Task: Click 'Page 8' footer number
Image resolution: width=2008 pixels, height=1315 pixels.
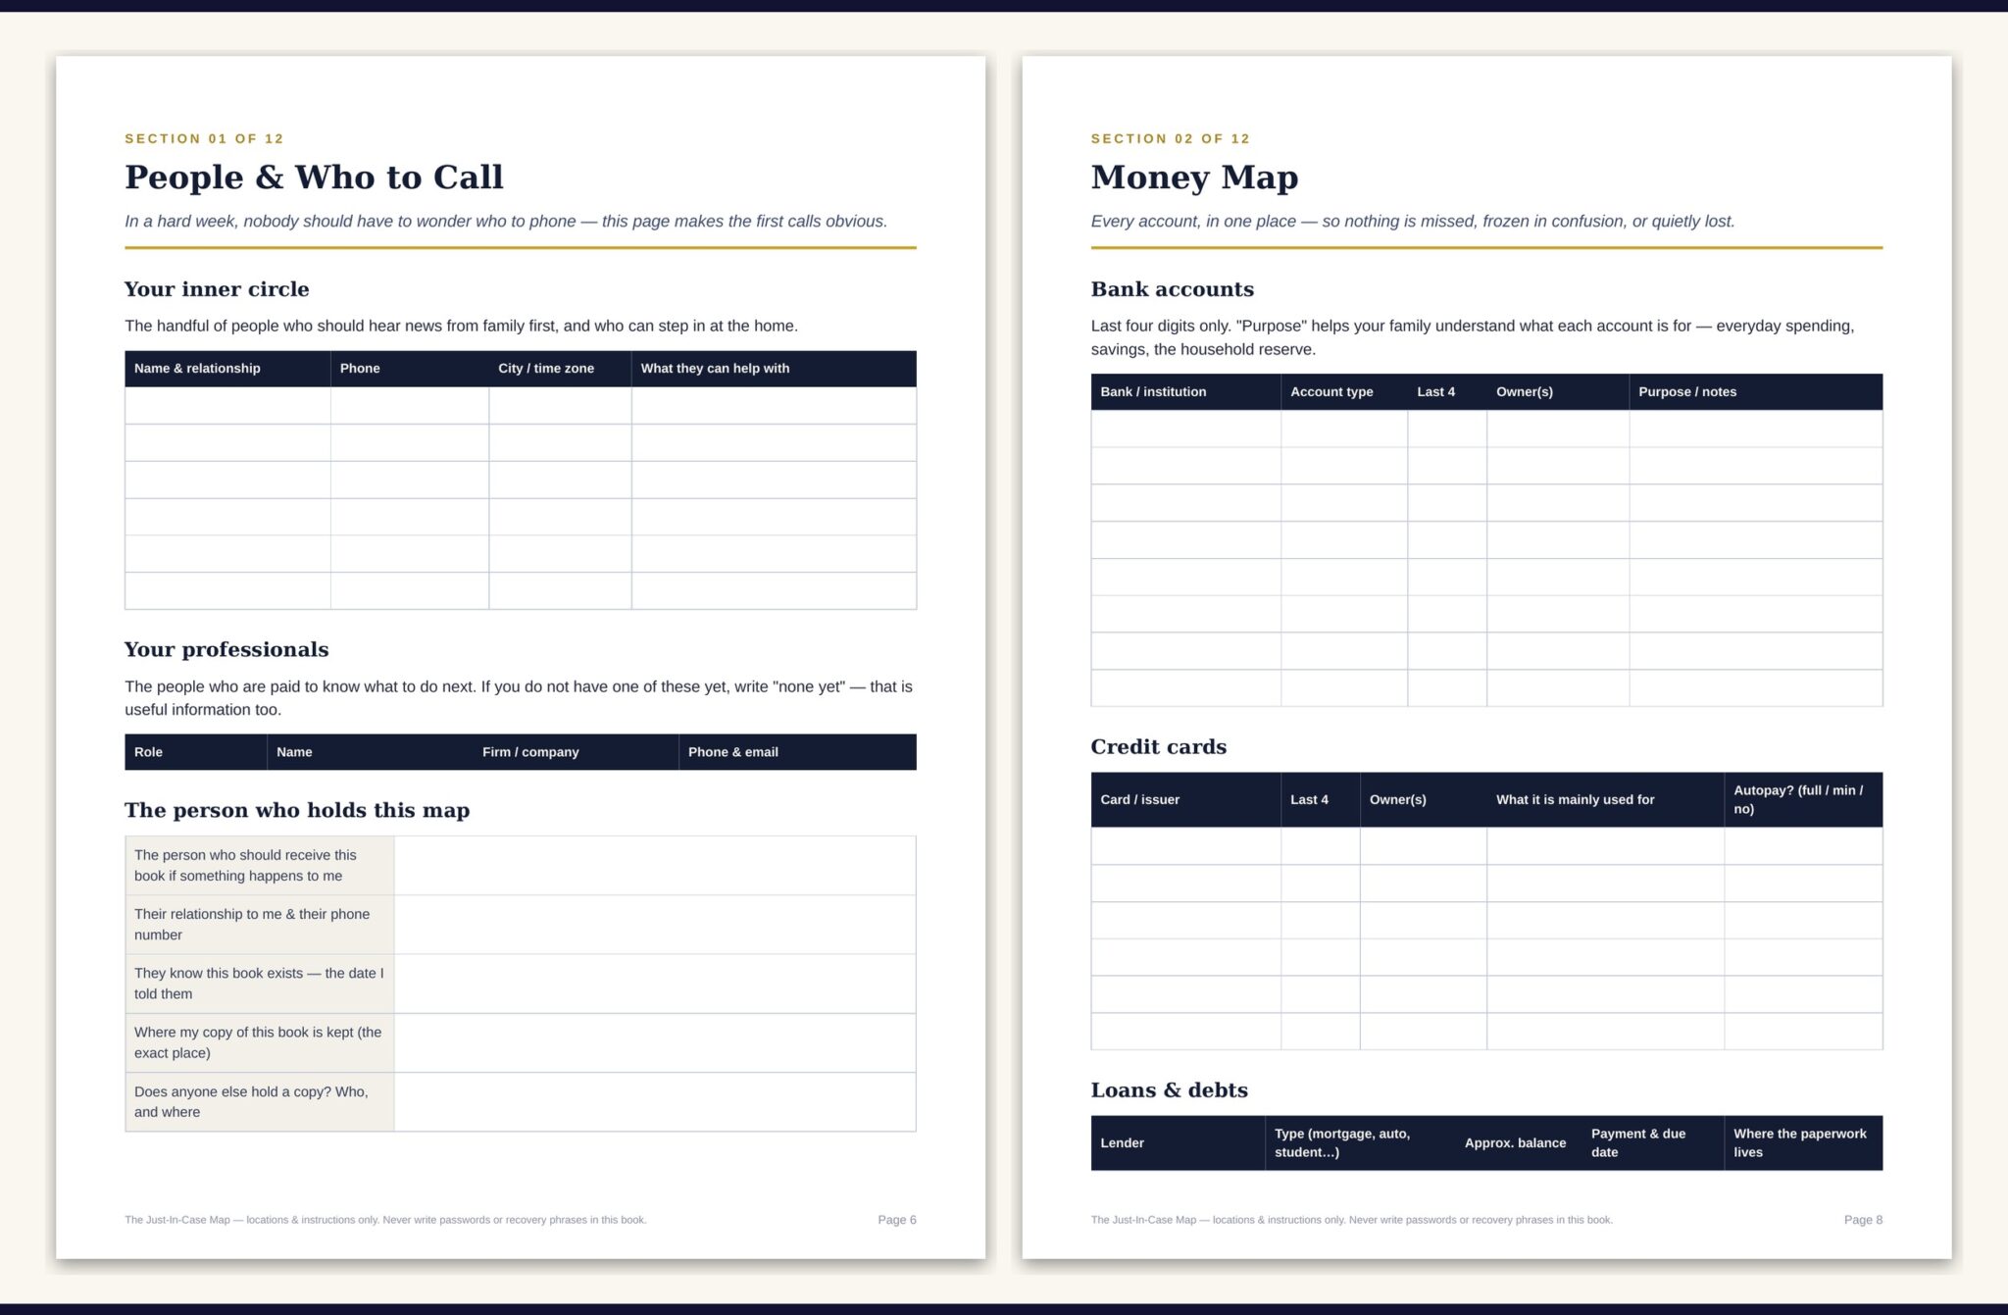Action: (x=1863, y=1220)
